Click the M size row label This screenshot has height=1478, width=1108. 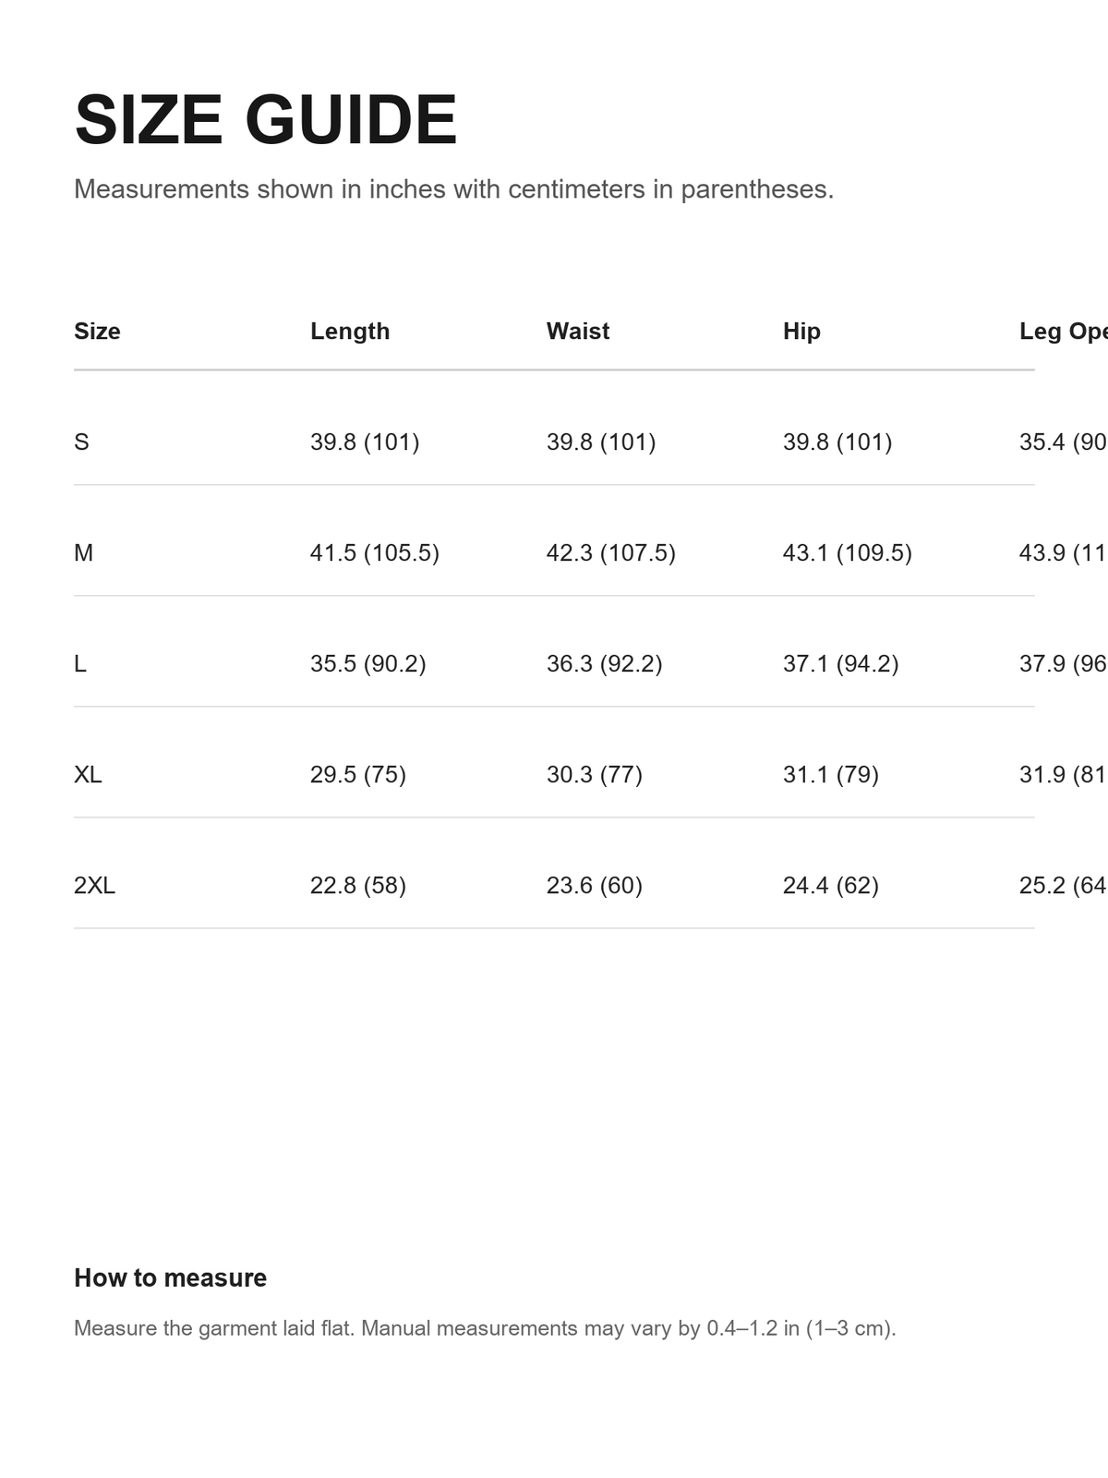pos(83,552)
